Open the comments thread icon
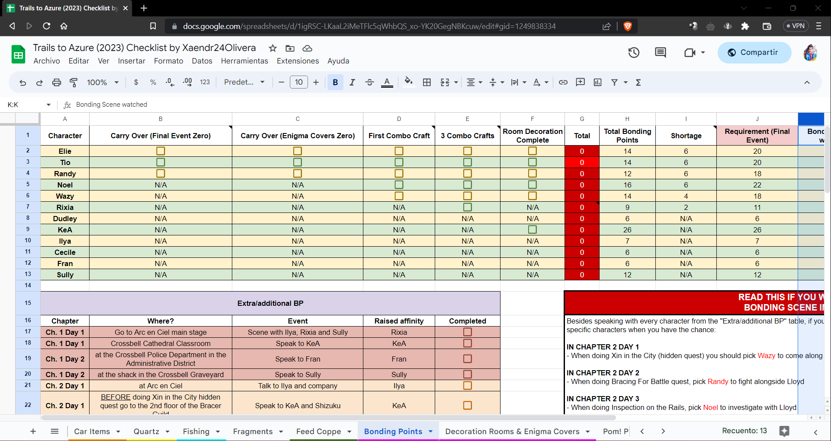 (x=661, y=53)
